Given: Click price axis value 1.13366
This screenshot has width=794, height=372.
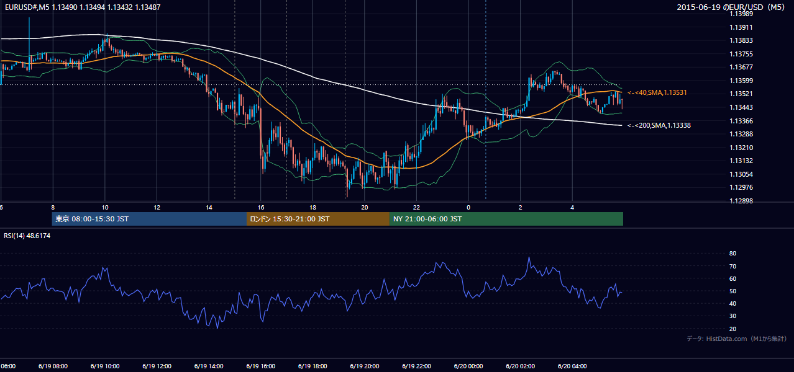Looking at the screenshot, I should click(741, 121).
